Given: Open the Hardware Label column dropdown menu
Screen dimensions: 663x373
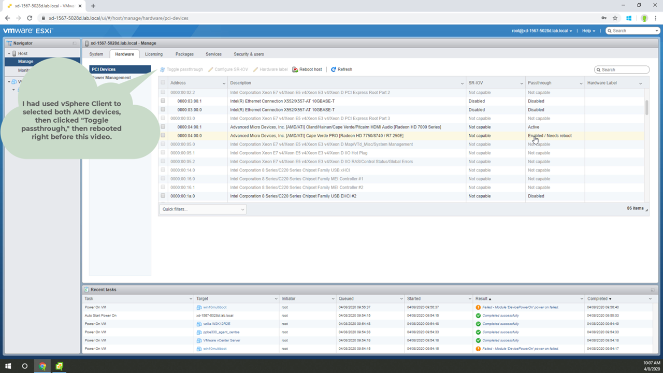Looking at the screenshot, I should pyautogui.click(x=640, y=83).
